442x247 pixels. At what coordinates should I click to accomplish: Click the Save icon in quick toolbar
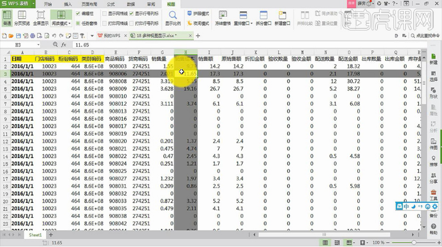(18, 35)
